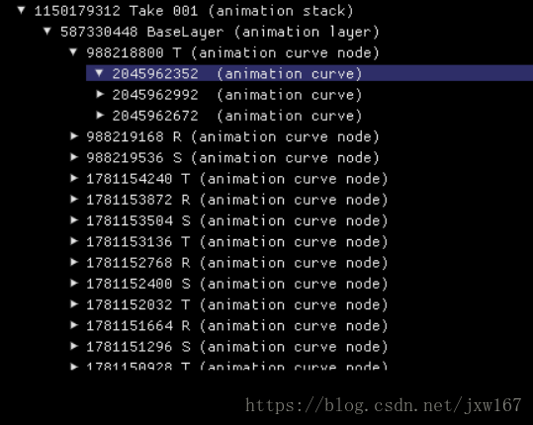Select the 1781152768 R curve node row
The height and width of the screenshot is (425, 533).
point(237,263)
